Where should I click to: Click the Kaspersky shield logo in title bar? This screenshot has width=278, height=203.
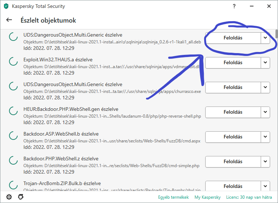[6, 6]
